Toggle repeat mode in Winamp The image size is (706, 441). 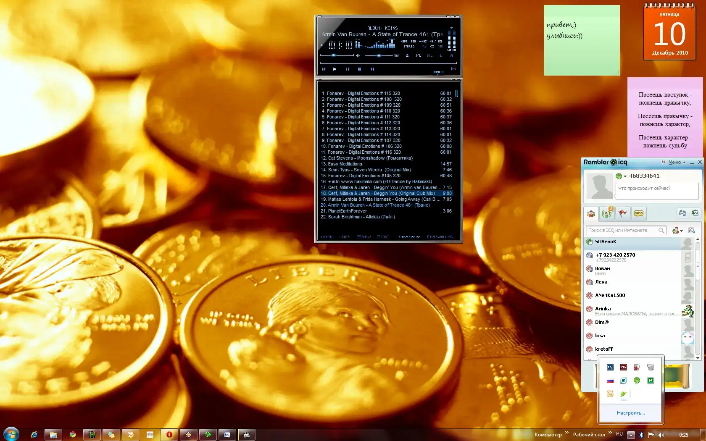[x=432, y=47]
